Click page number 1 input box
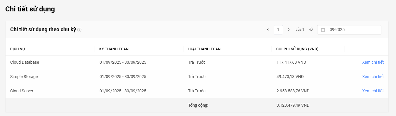The width and height of the screenshot is (396, 116). point(278,30)
